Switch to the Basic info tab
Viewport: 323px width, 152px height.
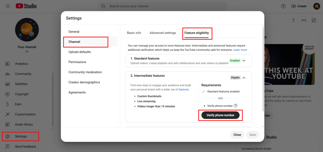[x=134, y=33]
